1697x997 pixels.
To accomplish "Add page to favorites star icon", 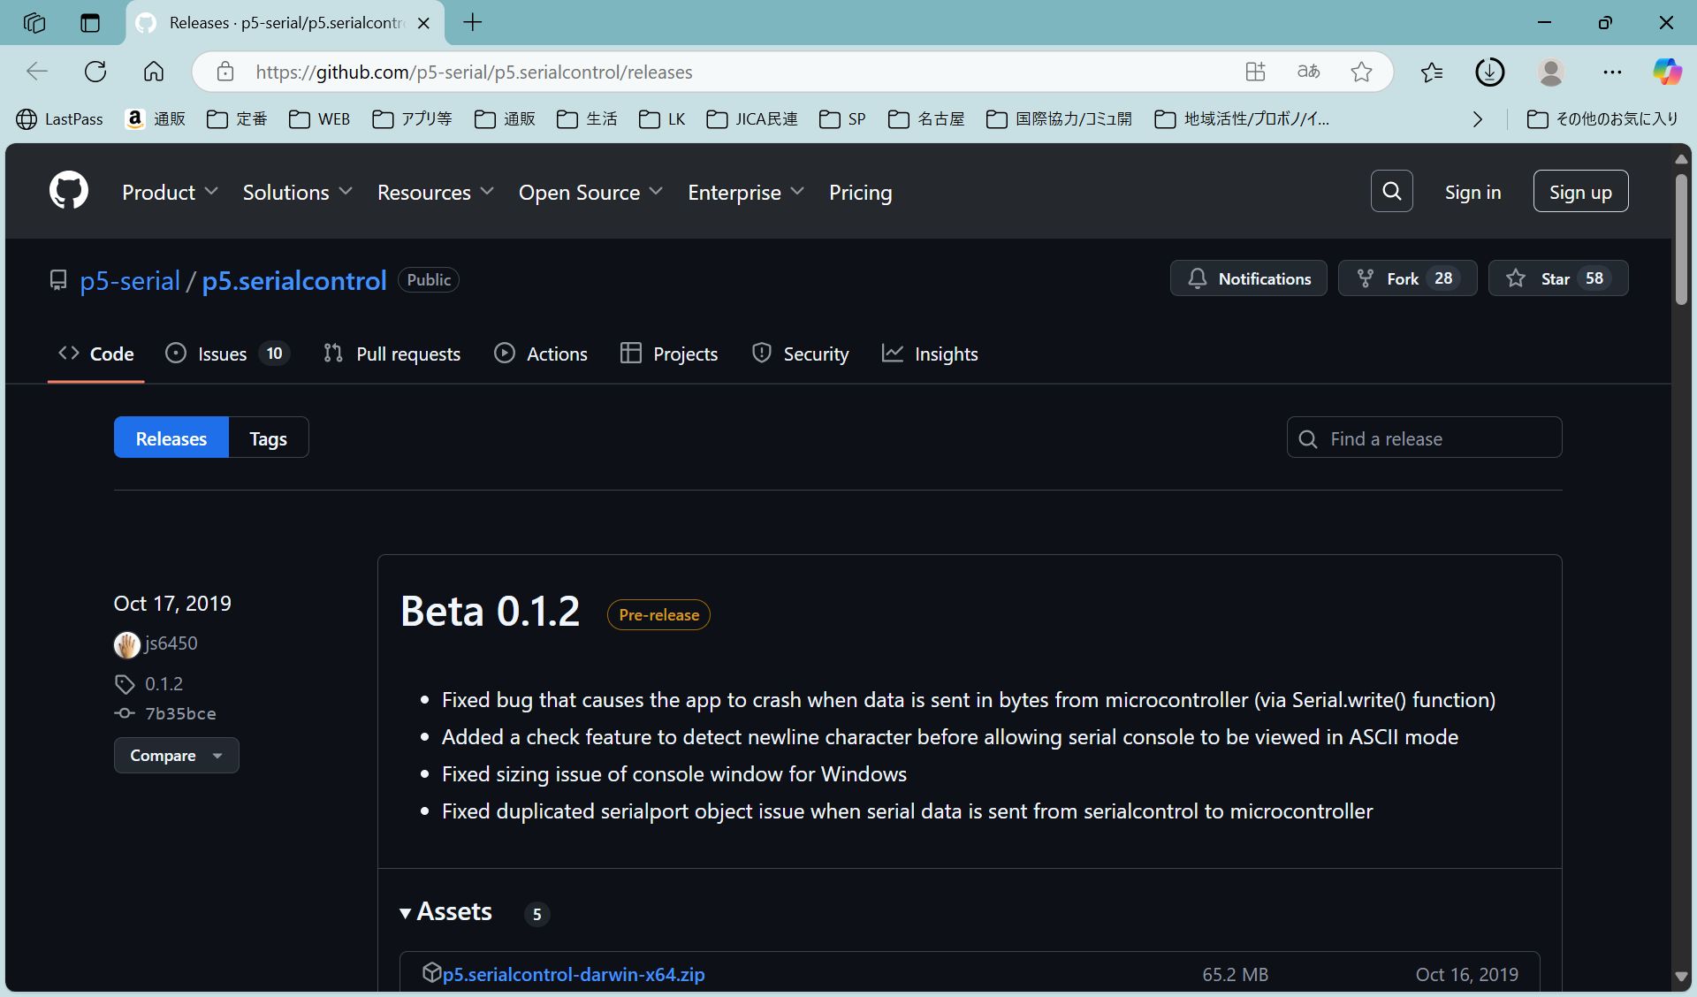I will 1361,72.
